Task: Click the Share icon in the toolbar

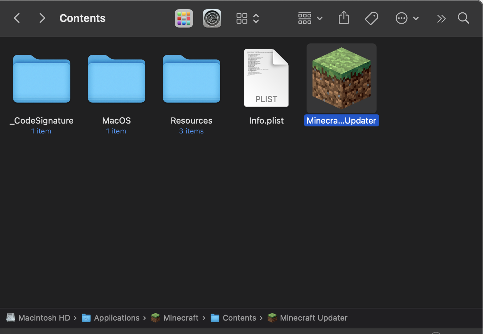Action: point(344,18)
